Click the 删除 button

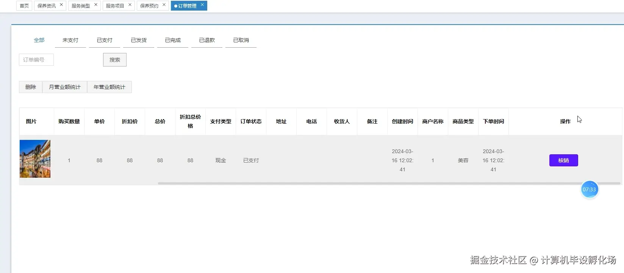coord(31,87)
